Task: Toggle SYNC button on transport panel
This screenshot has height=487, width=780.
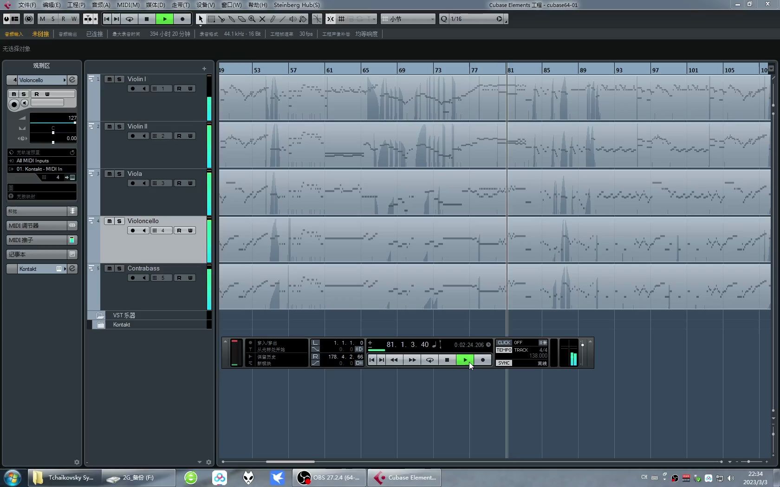Action: pos(504,363)
